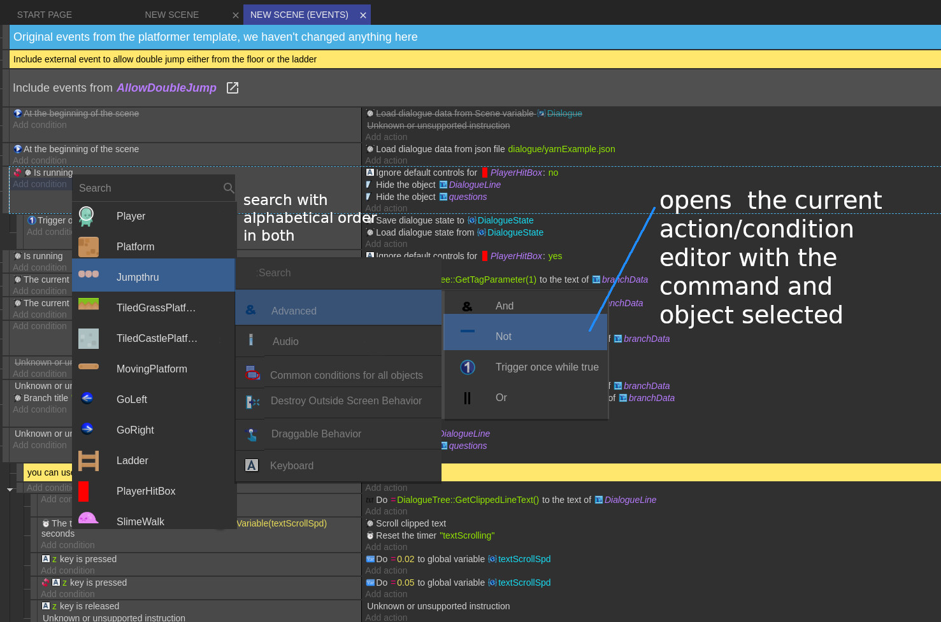This screenshot has width=941, height=622.
Task: Choose Trigger once while true
Action: (548, 367)
